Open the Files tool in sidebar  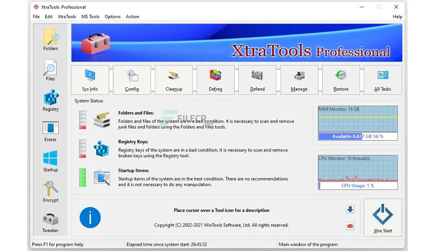point(50,70)
